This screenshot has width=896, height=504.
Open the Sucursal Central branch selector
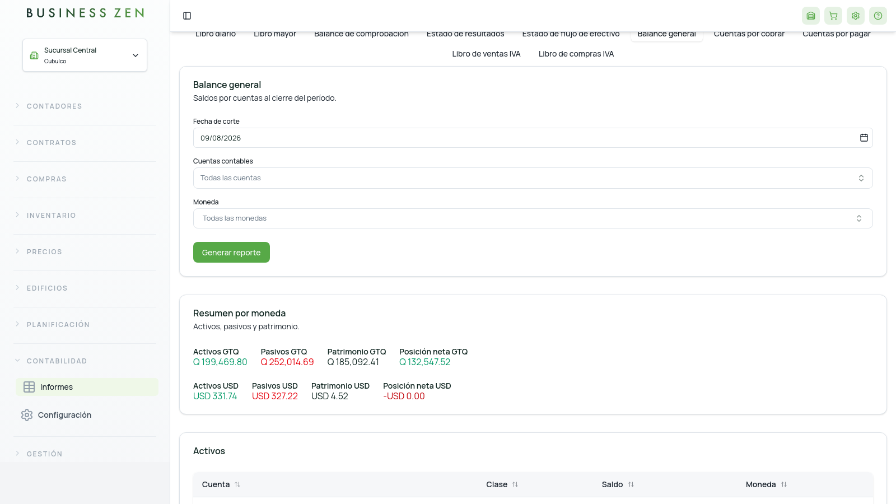(x=85, y=55)
